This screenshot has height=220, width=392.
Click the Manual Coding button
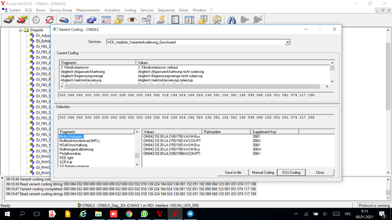(x=263, y=173)
